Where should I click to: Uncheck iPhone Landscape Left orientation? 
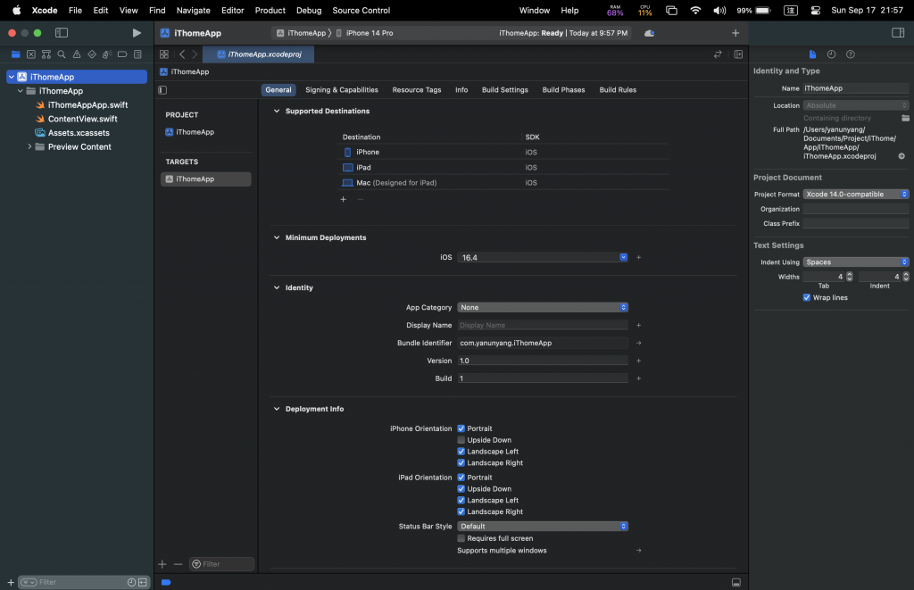461,452
